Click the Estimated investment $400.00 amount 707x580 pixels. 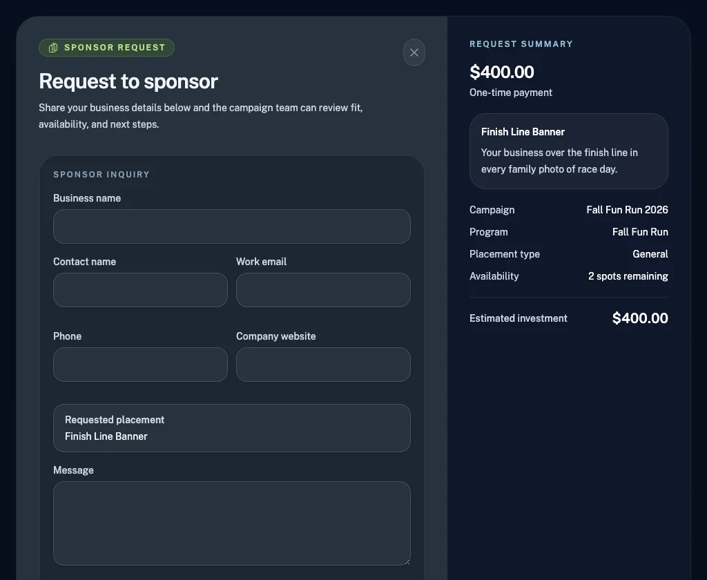point(640,318)
